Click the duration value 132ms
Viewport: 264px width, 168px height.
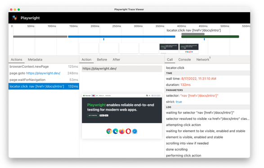[186, 85]
